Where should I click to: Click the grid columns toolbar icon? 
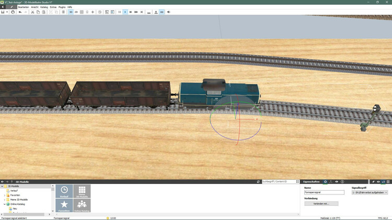(82, 12)
